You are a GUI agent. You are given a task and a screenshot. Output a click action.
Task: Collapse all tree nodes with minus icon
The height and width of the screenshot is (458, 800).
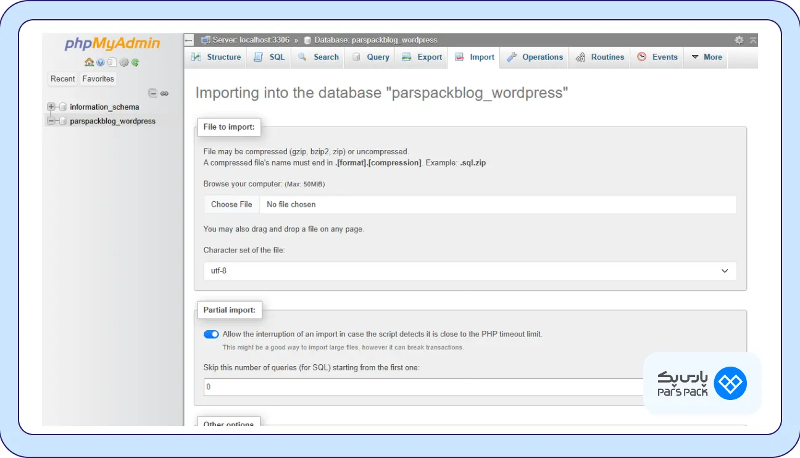(x=152, y=93)
